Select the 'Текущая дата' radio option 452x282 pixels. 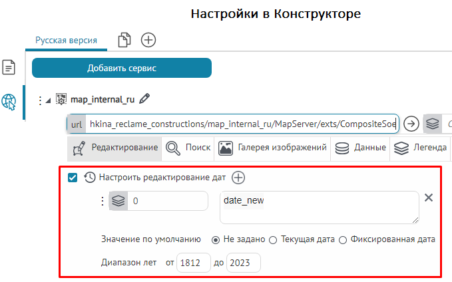273,239
